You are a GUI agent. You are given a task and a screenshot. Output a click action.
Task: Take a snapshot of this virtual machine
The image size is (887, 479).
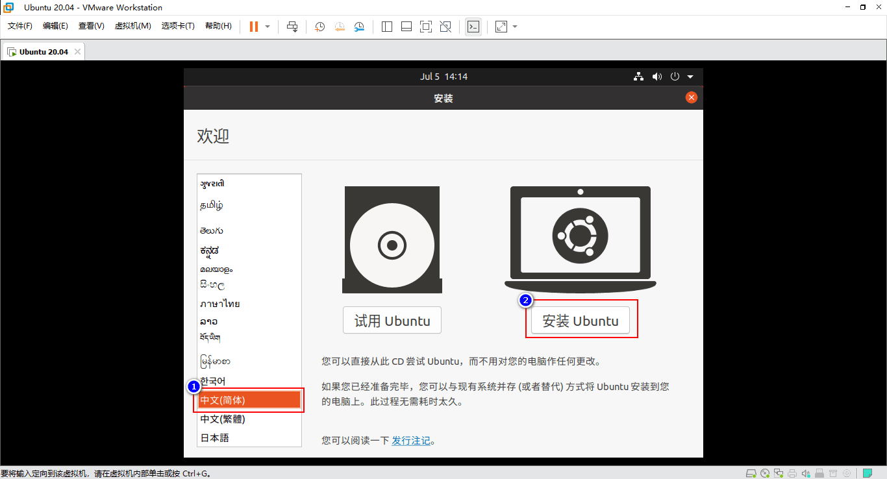coord(319,27)
